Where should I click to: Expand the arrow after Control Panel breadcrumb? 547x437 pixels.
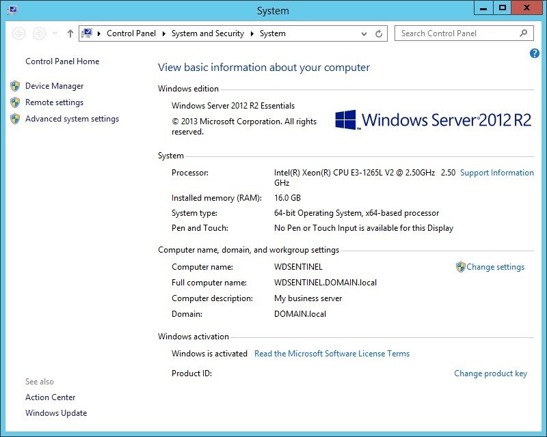click(x=163, y=33)
